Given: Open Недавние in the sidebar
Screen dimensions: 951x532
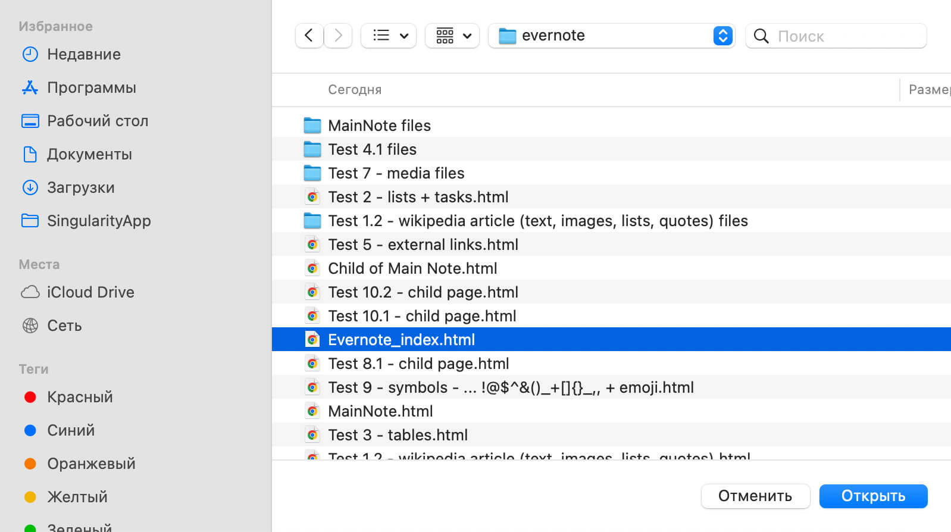Looking at the screenshot, I should [x=83, y=54].
